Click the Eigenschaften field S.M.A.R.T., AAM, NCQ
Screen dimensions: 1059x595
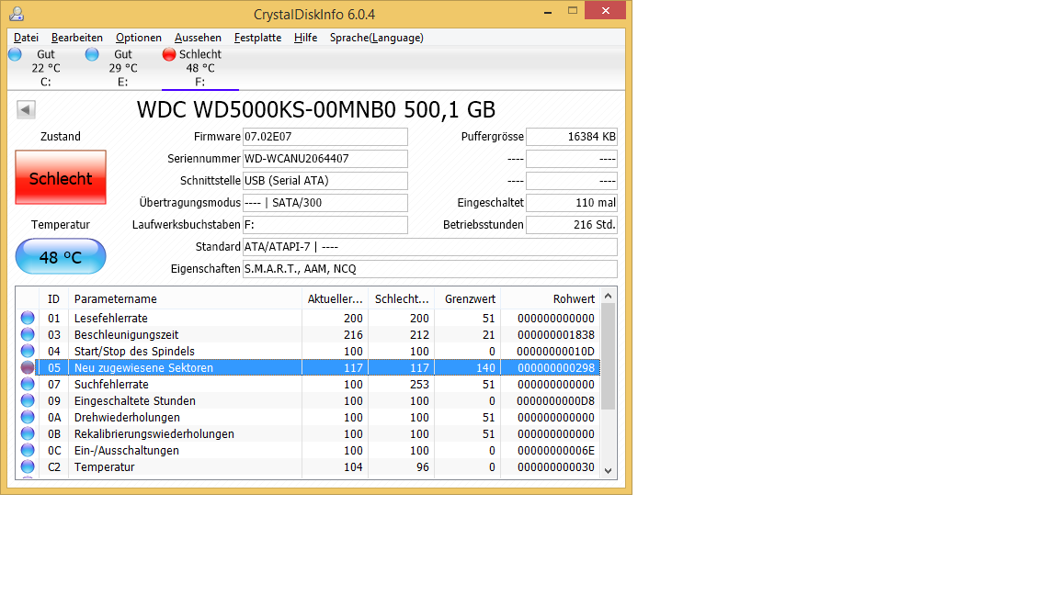430,268
